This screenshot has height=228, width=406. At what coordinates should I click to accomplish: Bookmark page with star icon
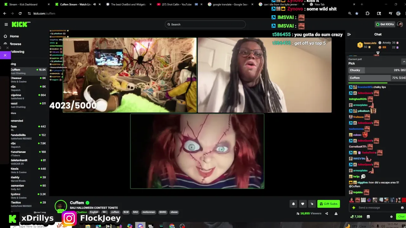point(357,14)
